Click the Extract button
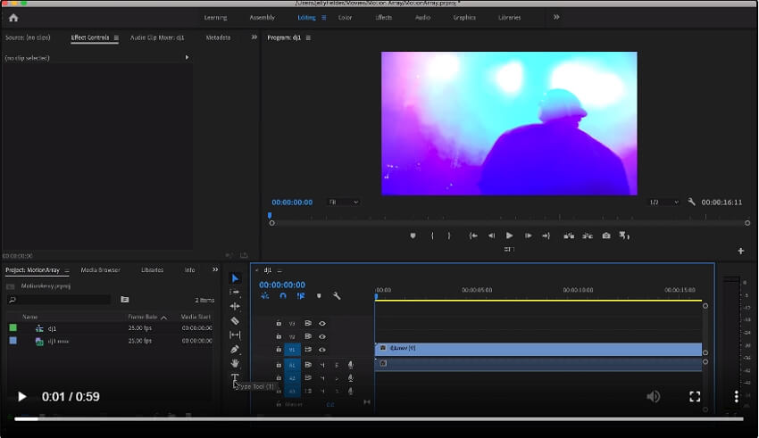Screen dimensions: 759x438 pyautogui.click(x=588, y=236)
